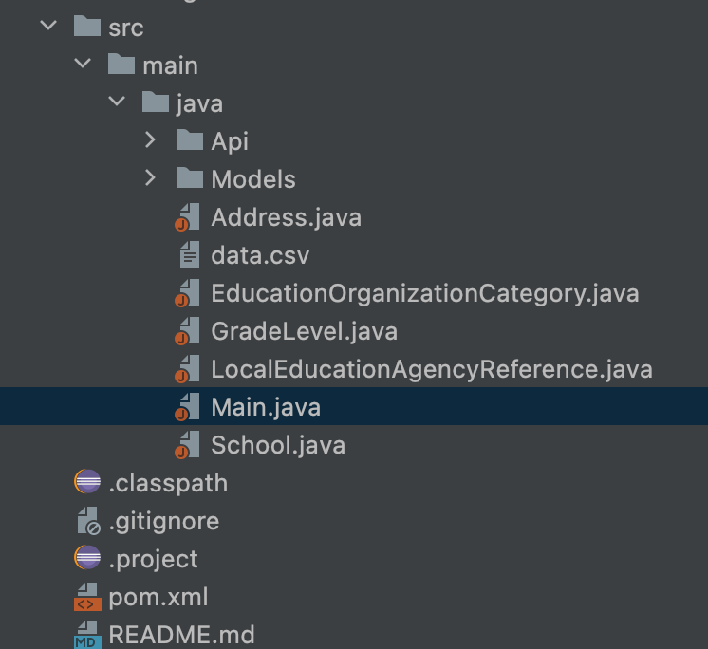708x649 pixels.
Task: Select .gitignore file name
Action: (164, 521)
